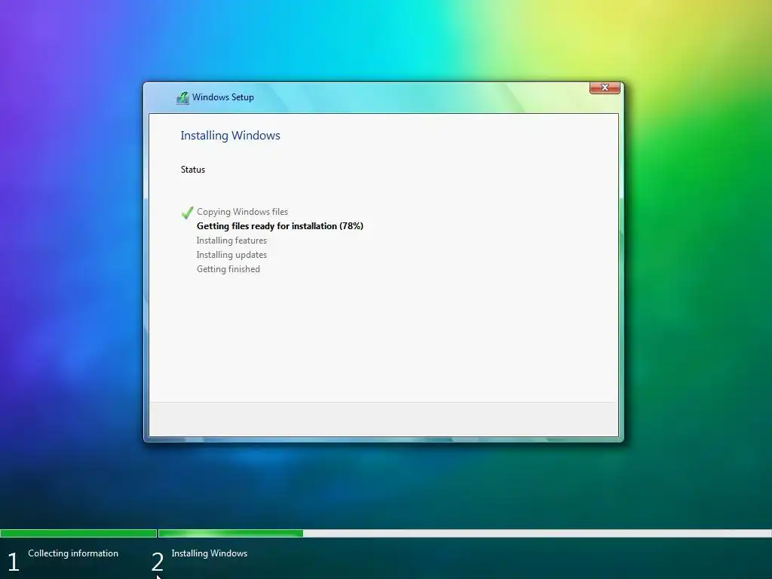Click the step number 1 at bottom
The width and height of the screenshot is (772, 579).
point(13,562)
